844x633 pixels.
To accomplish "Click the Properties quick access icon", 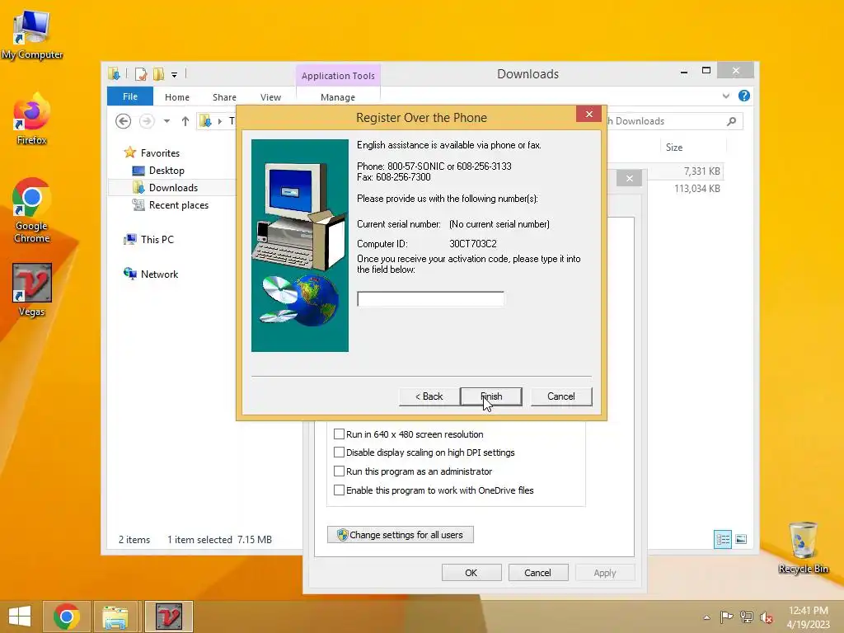I will pos(141,74).
